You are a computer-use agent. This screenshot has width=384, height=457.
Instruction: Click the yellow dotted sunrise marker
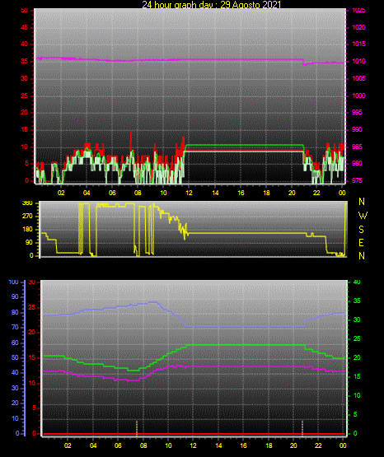point(137,428)
